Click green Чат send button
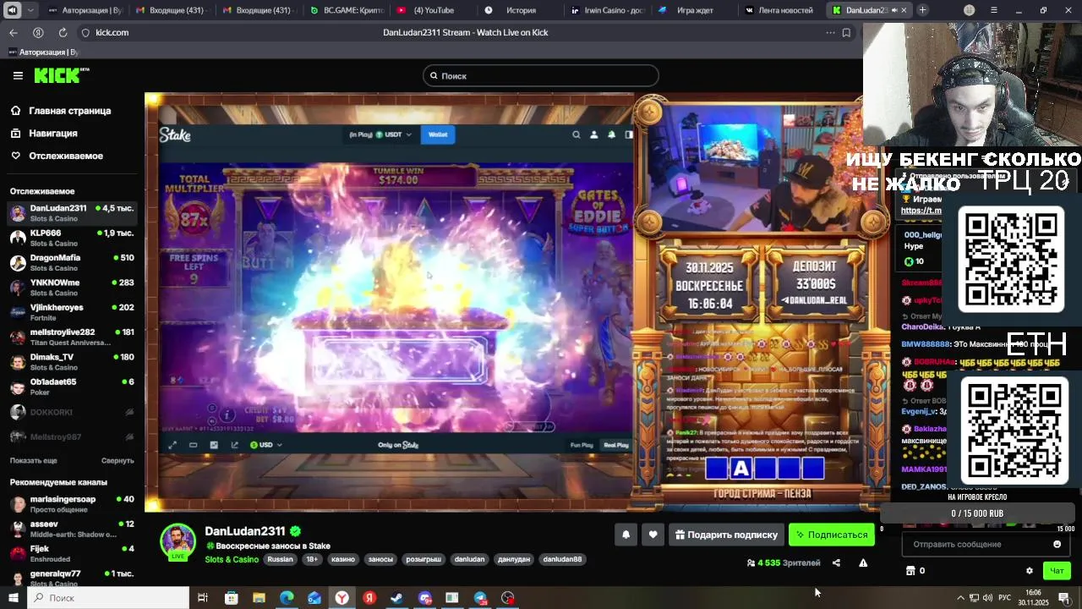The height and width of the screenshot is (609, 1082). [x=1057, y=571]
